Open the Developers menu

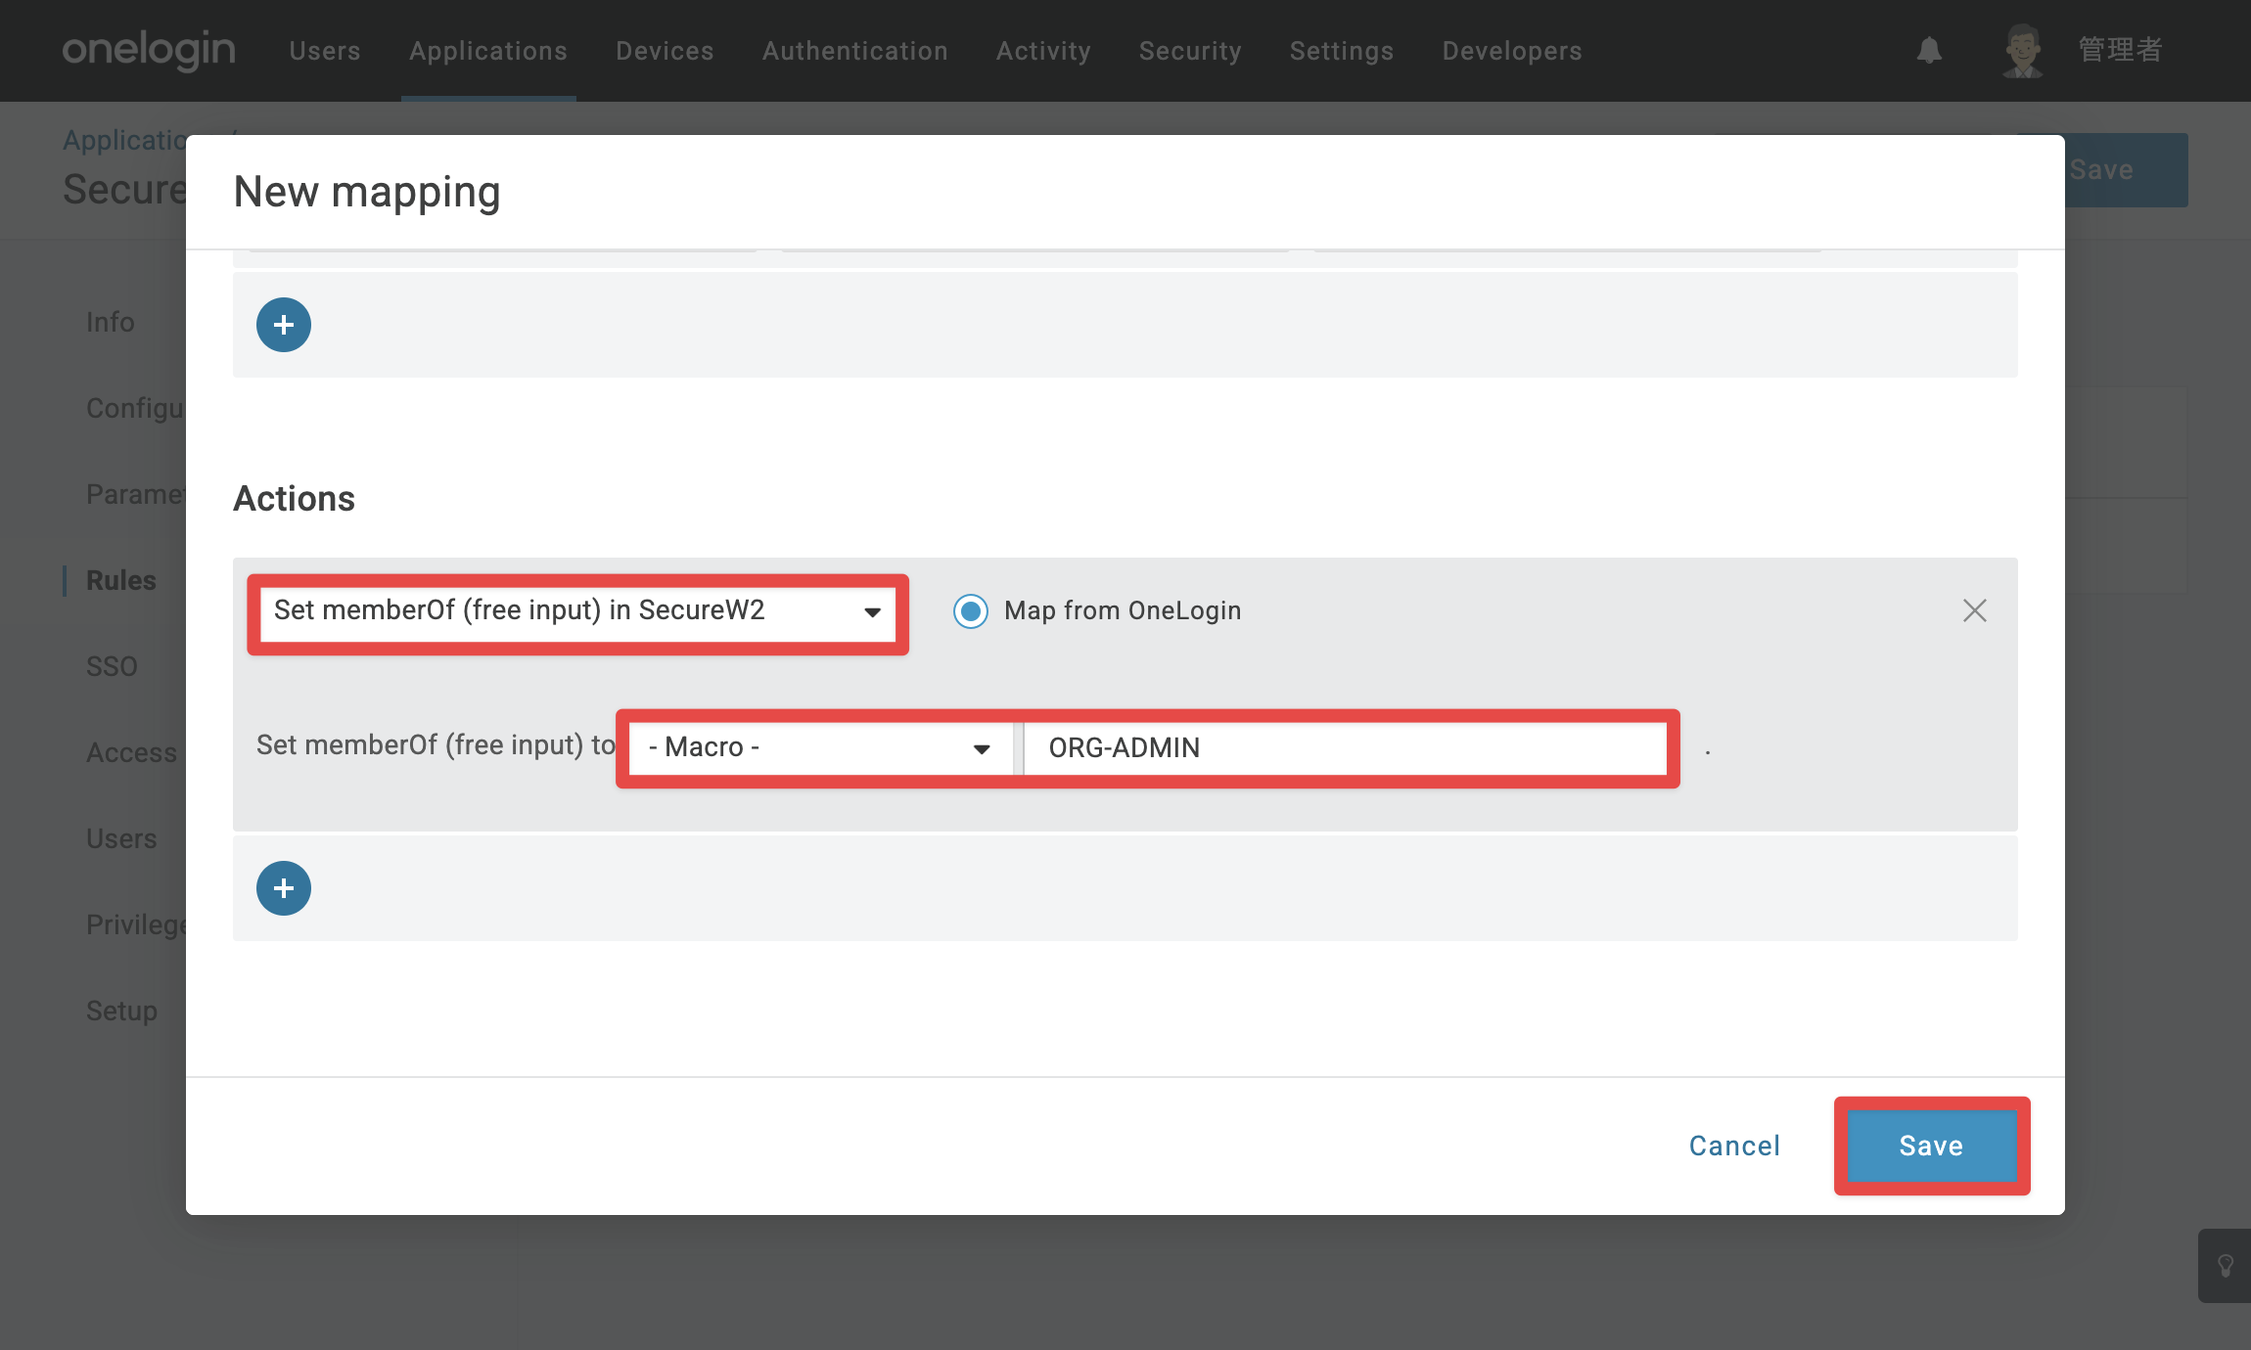[1512, 51]
